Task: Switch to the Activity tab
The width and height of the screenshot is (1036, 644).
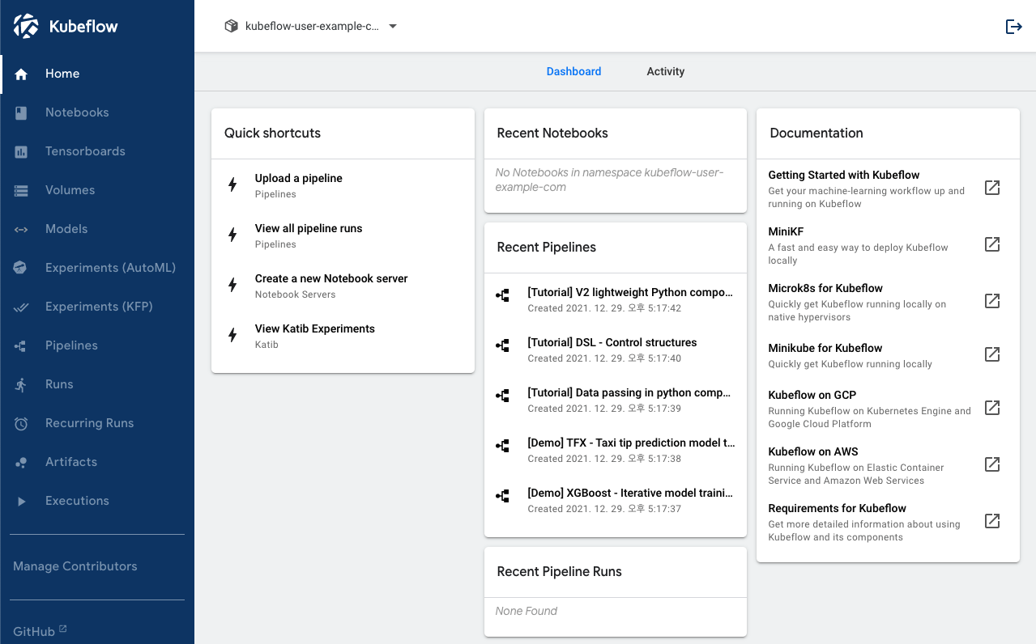Action: pos(666,71)
